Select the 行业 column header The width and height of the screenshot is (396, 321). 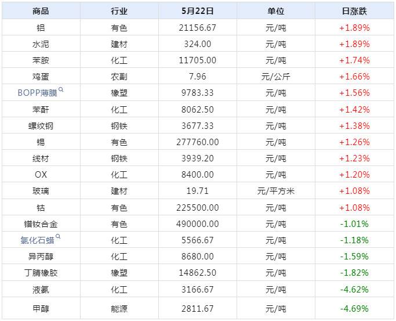click(x=119, y=11)
